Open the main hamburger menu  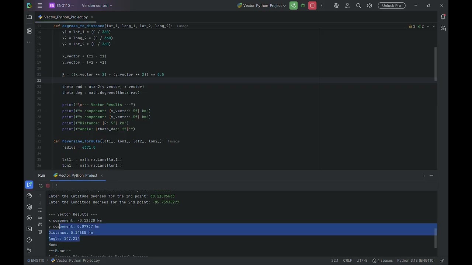[x=40, y=6]
